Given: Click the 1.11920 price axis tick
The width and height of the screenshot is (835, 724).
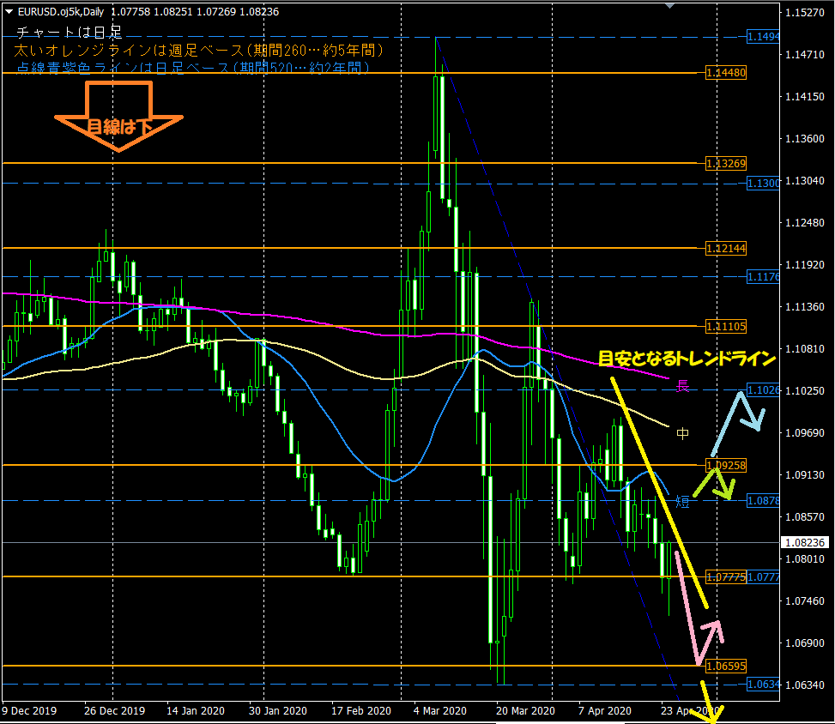Looking at the screenshot, I should click(x=805, y=264).
